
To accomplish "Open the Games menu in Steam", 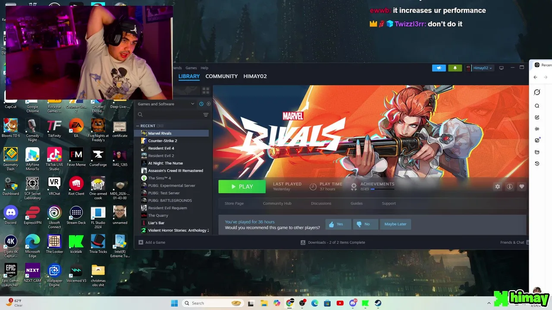I will click(191, 68).
